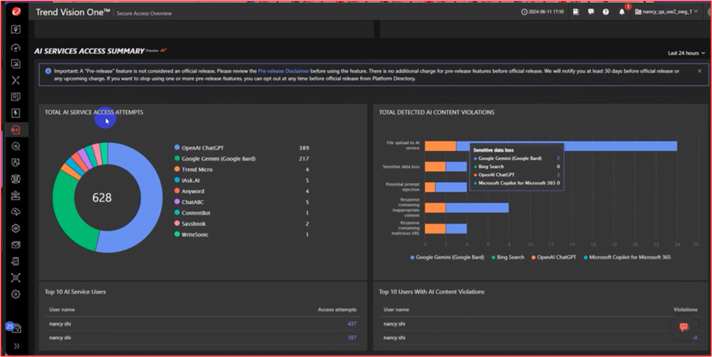Viewport: 712px width, 357px height.
Task: Select the highlighted red Secure Access sidebar icon
Action: [15, 129]
